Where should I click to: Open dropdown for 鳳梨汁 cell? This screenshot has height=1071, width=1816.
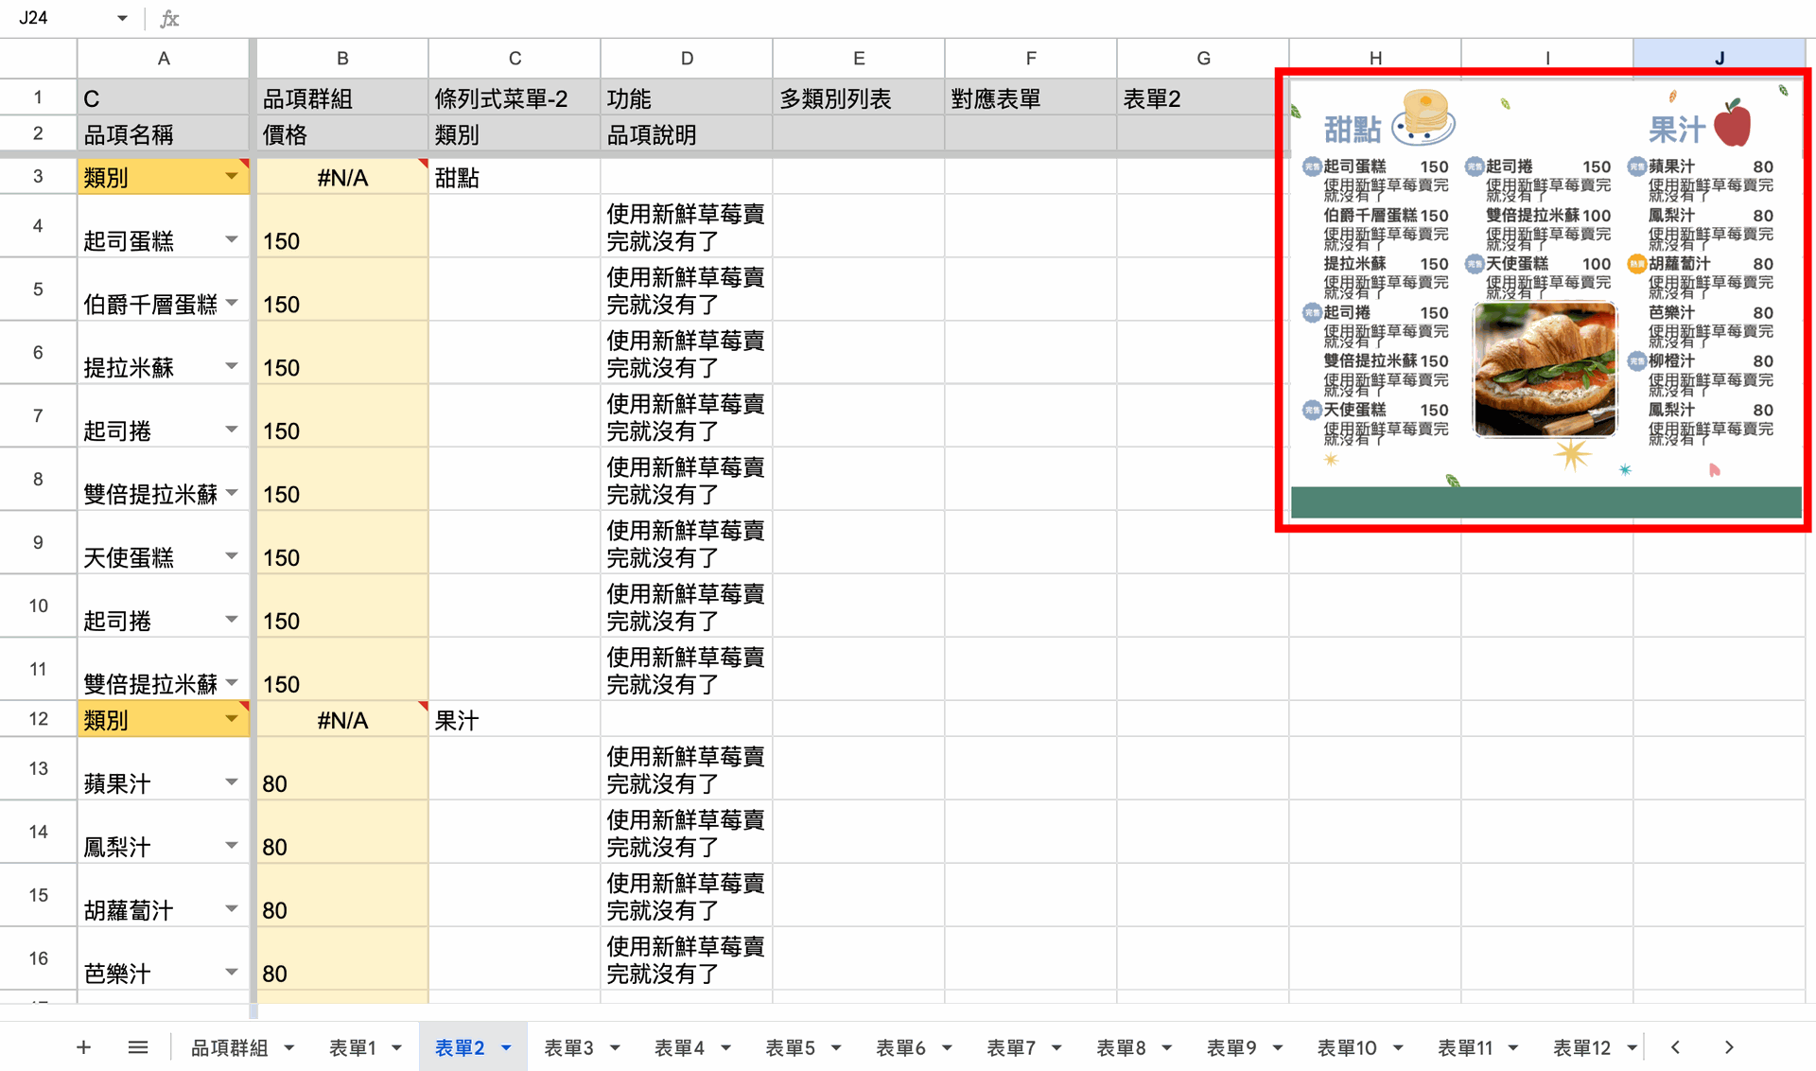click(x=232, y=846)
